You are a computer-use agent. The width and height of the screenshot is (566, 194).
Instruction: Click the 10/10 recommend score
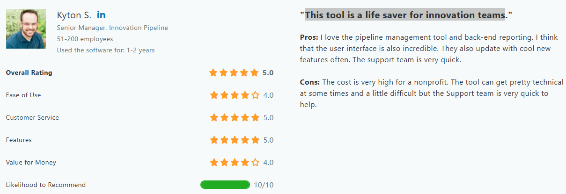pos(264,185)
